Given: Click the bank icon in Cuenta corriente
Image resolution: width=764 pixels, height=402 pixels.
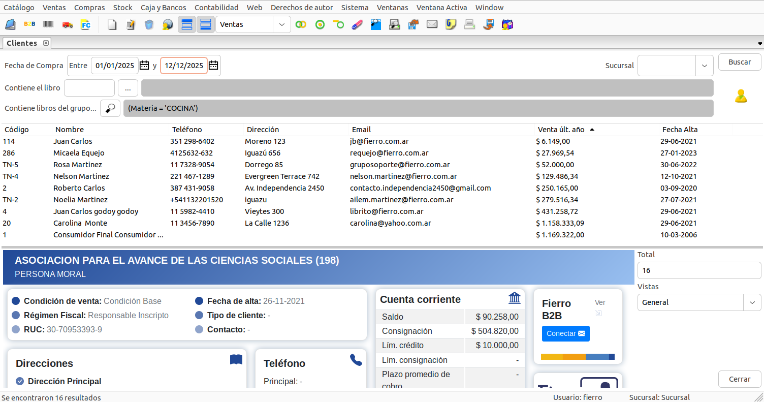Looking at the screenshot, I should coord(514,298).
